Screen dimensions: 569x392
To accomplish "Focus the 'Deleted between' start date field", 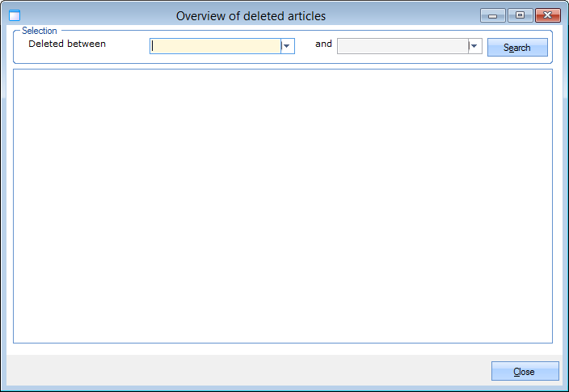I will tap(216, 46).
